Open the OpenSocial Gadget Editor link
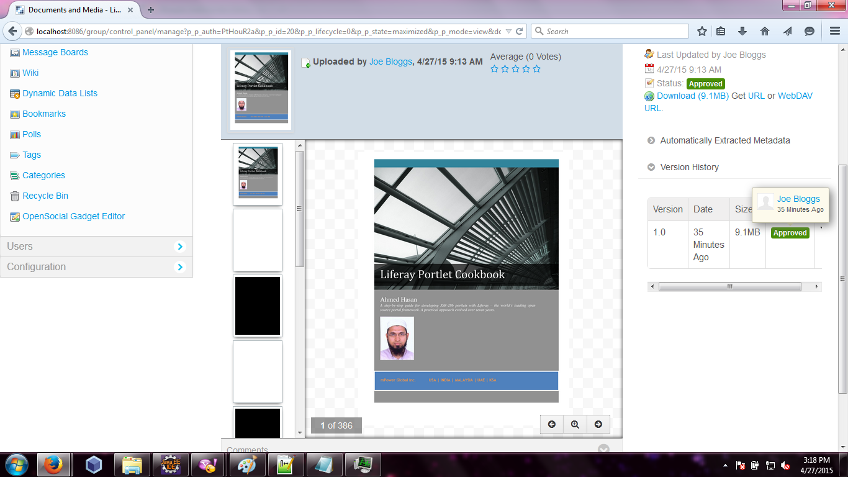 (74, 216)
